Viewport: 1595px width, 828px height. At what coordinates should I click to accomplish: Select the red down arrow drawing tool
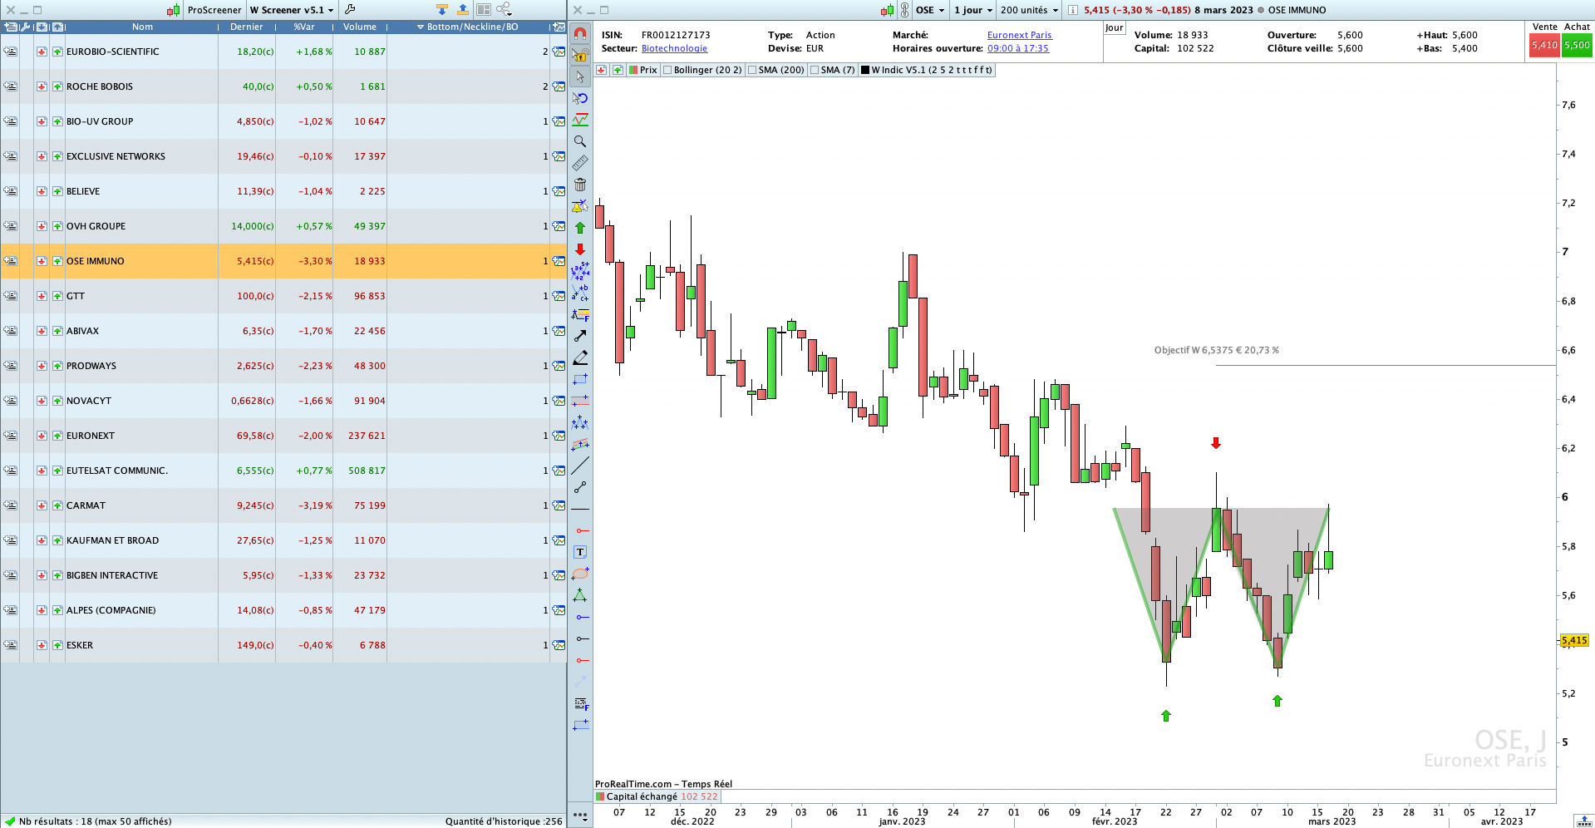point(580,249)
